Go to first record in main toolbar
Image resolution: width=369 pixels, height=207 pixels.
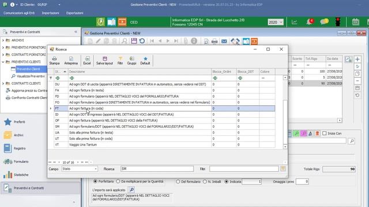coord(152,41)
